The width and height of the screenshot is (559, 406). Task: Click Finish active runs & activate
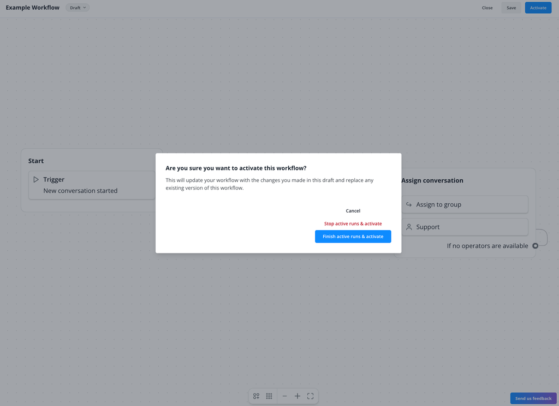(353, 237)
